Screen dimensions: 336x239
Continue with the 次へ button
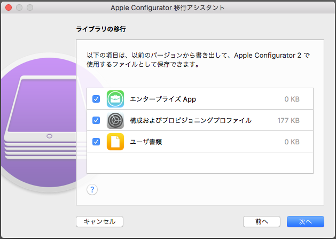(306, 221)
